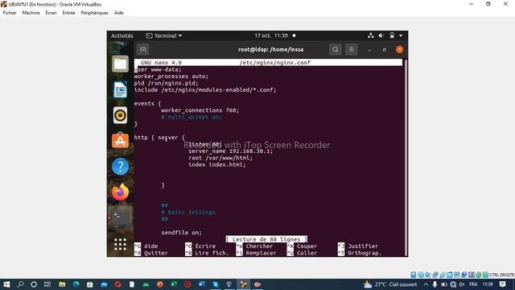Select the Terminal icon in dock
The width and height of the screenshot is (515, 290).
120,217
